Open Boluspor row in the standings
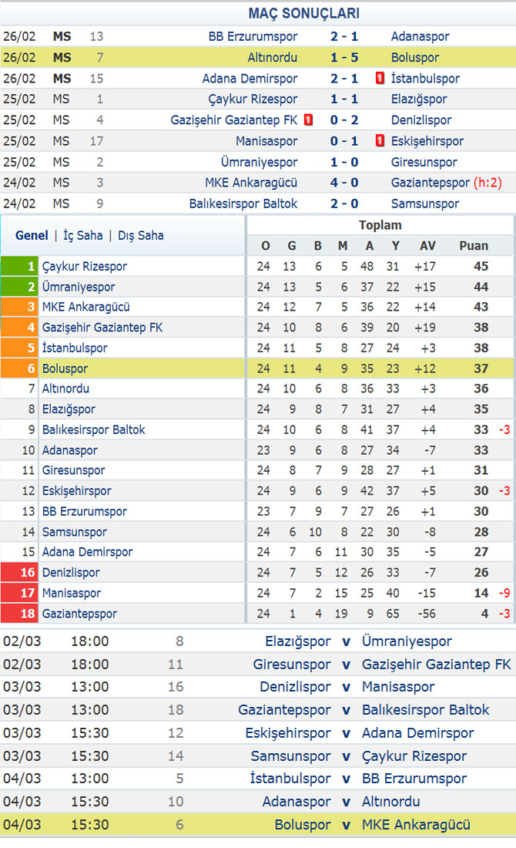This screenshot has width=516, height=848. (257, 368)
